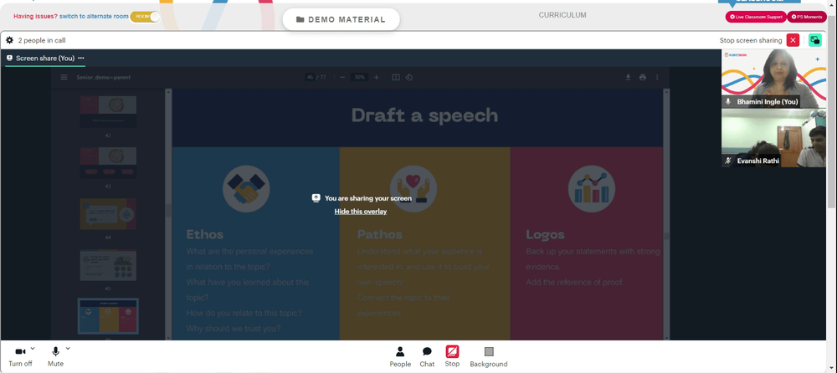Click the red X to stop screen sharing
Screen dimensions: 837x373
pyautogui.click(x=793, y=40)
